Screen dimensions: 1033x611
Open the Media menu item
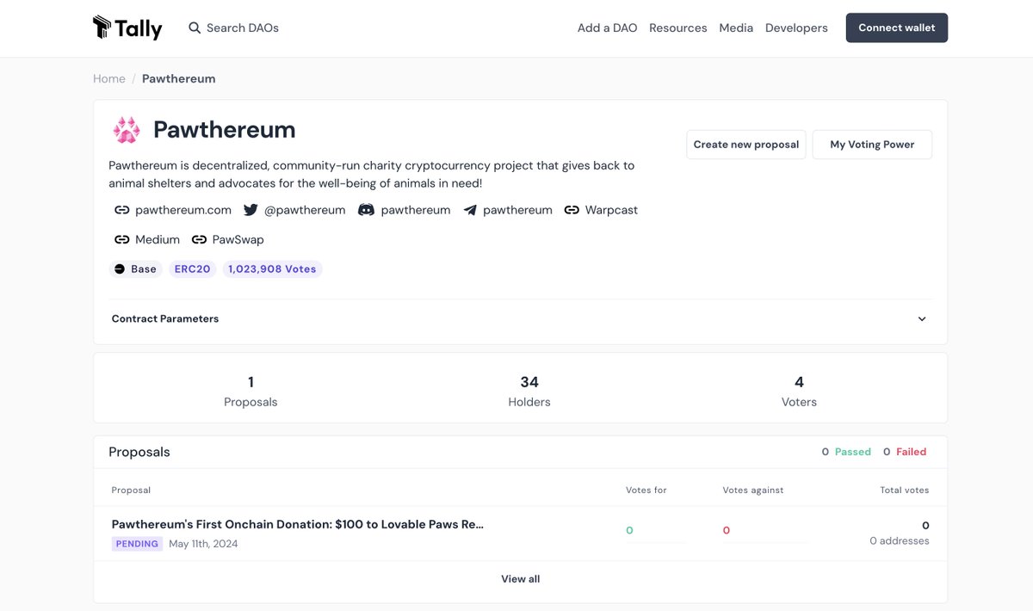click(x=736, y=28)
